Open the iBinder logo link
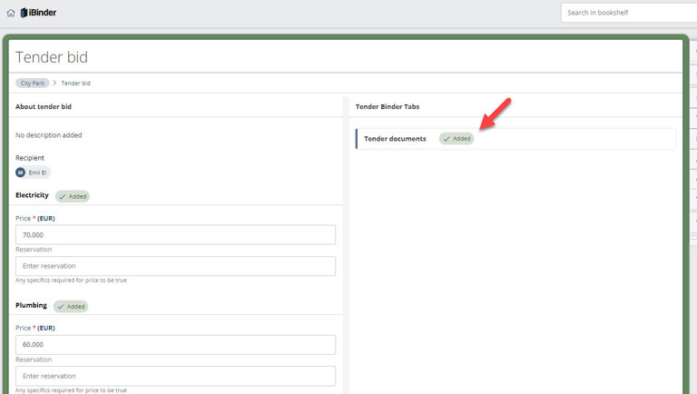Screen dimensions: 697x394 [x=39, y=13]
